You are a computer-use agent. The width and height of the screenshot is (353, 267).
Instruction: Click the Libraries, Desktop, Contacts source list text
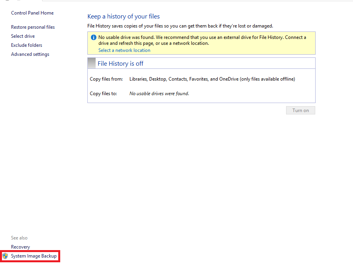pos(212,79)
